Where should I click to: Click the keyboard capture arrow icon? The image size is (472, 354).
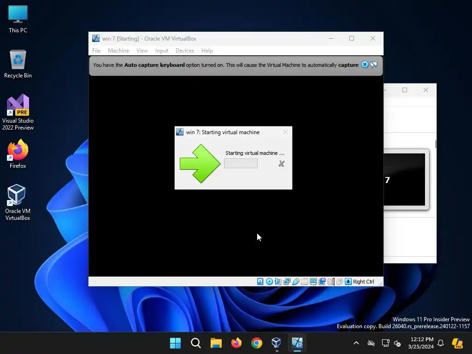tap(348, 282)
